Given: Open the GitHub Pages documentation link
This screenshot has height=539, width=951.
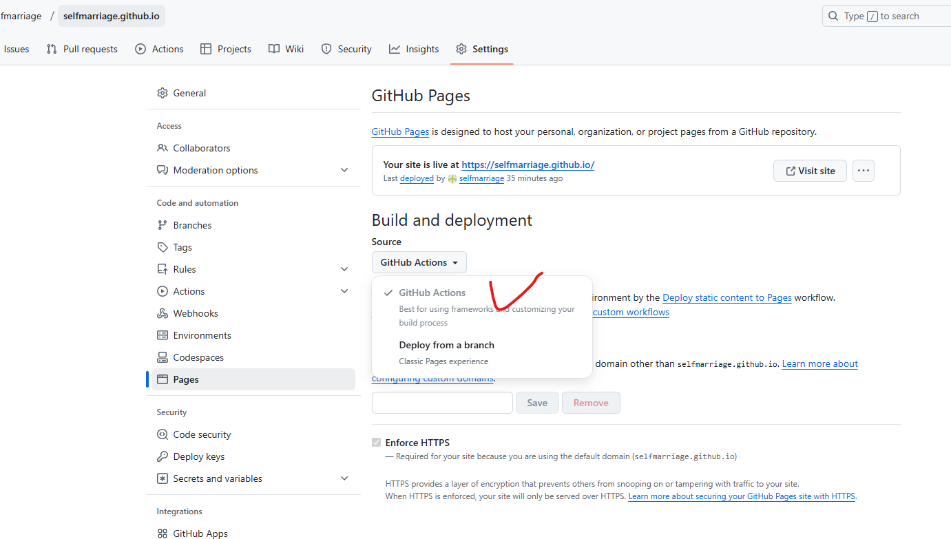Looking at the screenshot, I should [401, 131].
